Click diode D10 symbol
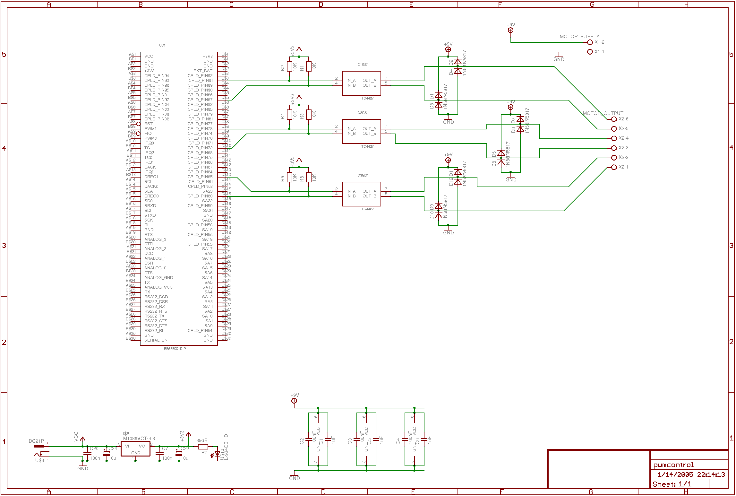The image size is (736, 496). (439, 215)
